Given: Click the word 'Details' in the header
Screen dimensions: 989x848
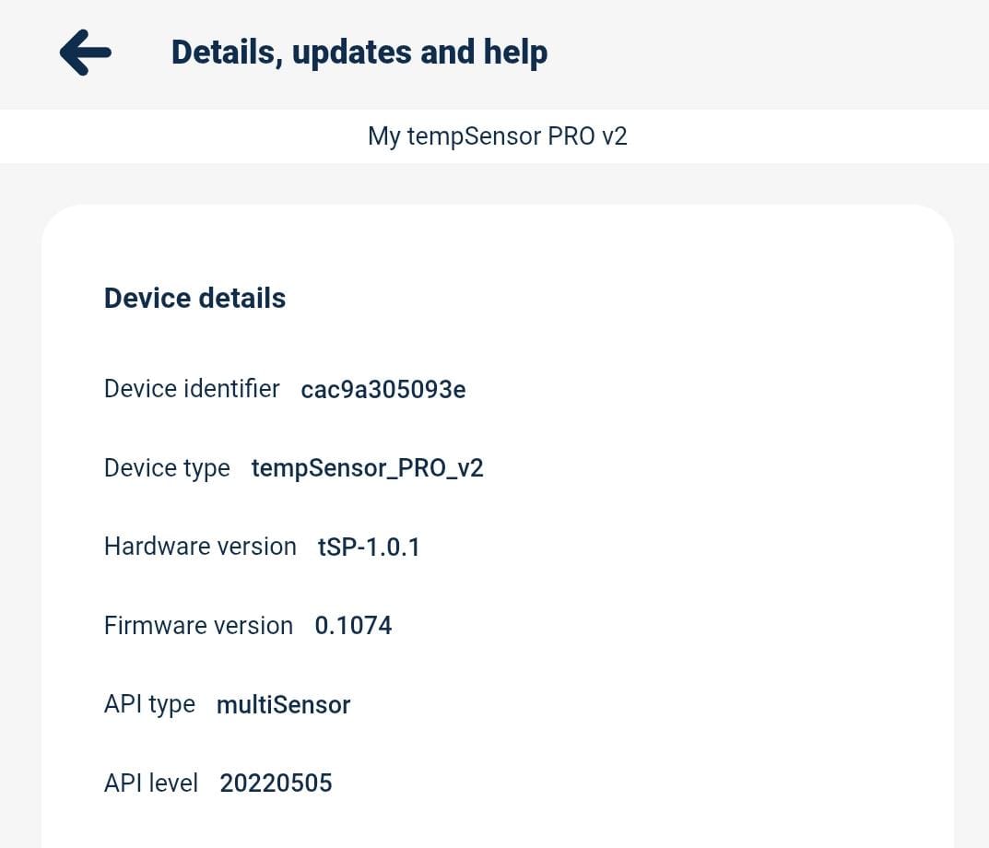Looking at the screenshot, I should click(226, 53).
